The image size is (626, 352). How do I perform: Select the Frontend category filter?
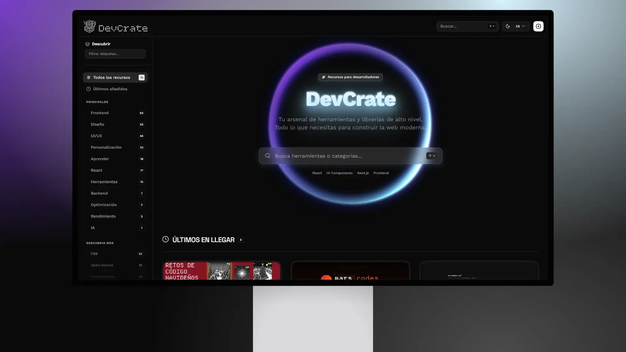(100, 113)
